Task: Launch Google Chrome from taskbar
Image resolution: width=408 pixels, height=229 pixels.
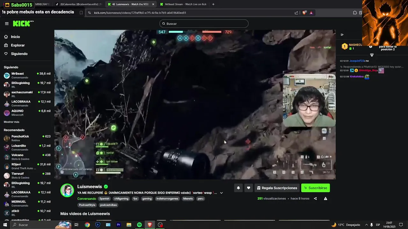Action: pyautogui.click(x=87, y=225)
